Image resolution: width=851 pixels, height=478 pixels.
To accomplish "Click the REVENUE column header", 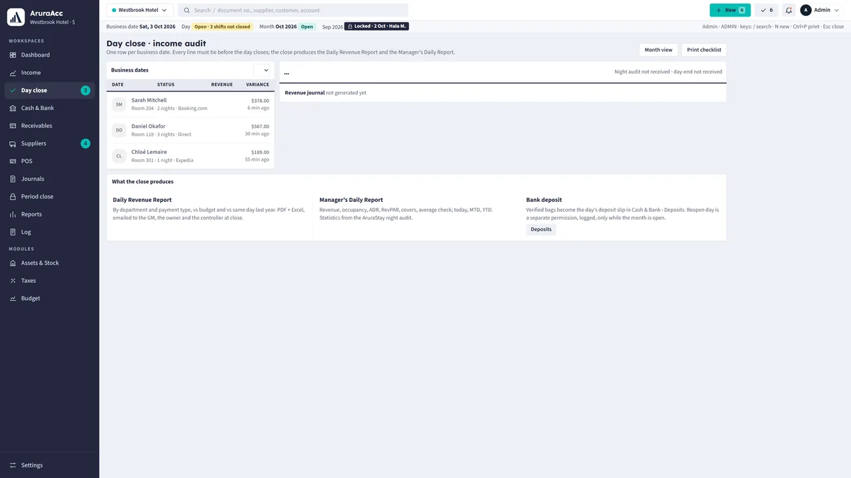I will tap(222, 85).
